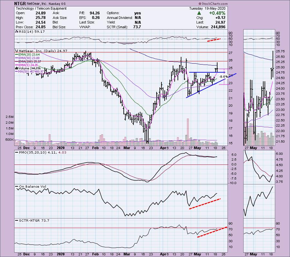
Task: Click the Yield label in header
Action: pos(111,22)
